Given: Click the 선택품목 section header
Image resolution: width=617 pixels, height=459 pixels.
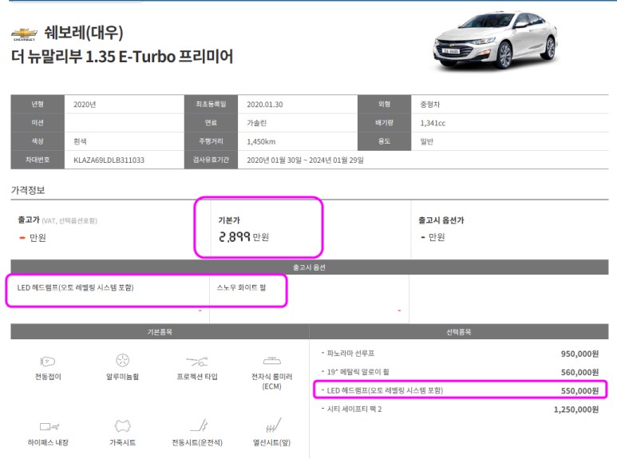Looking at the screenshot, I should pos(459,332).
